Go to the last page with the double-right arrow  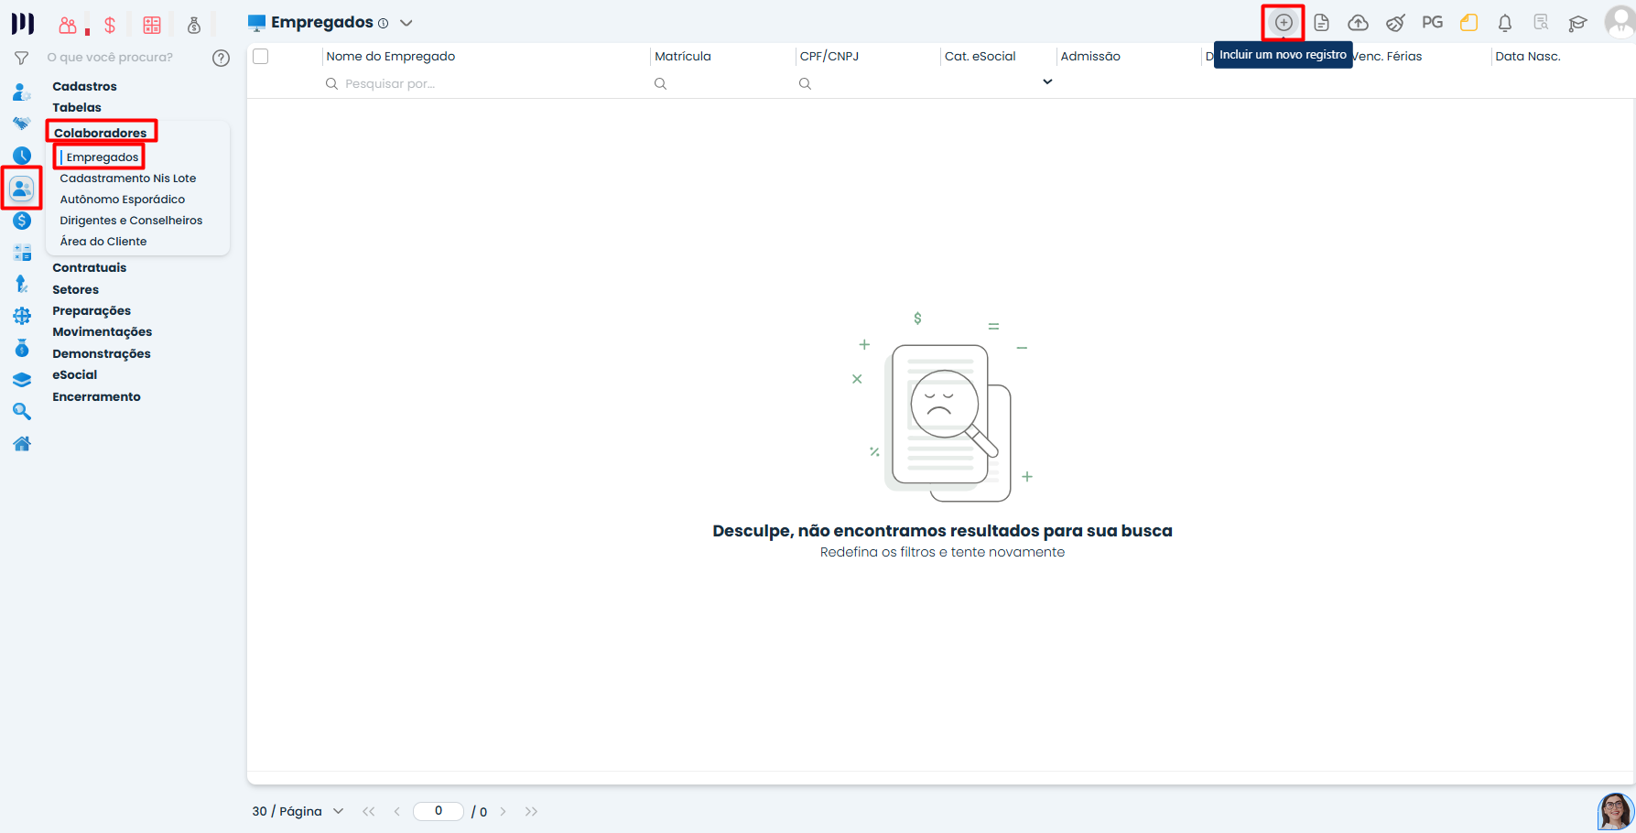531,811
